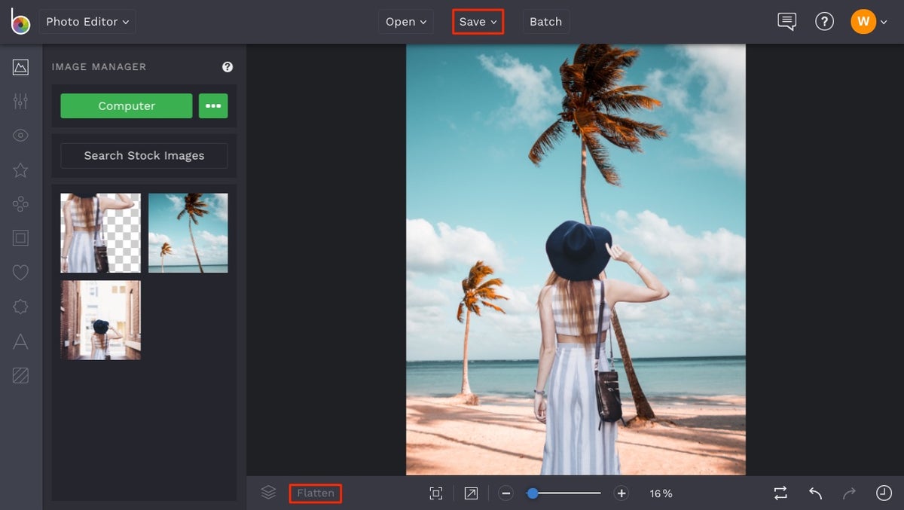Click Search Stock Images
Image resolution: width=904 pixels, height=510 pixels.
coord(143,156)
